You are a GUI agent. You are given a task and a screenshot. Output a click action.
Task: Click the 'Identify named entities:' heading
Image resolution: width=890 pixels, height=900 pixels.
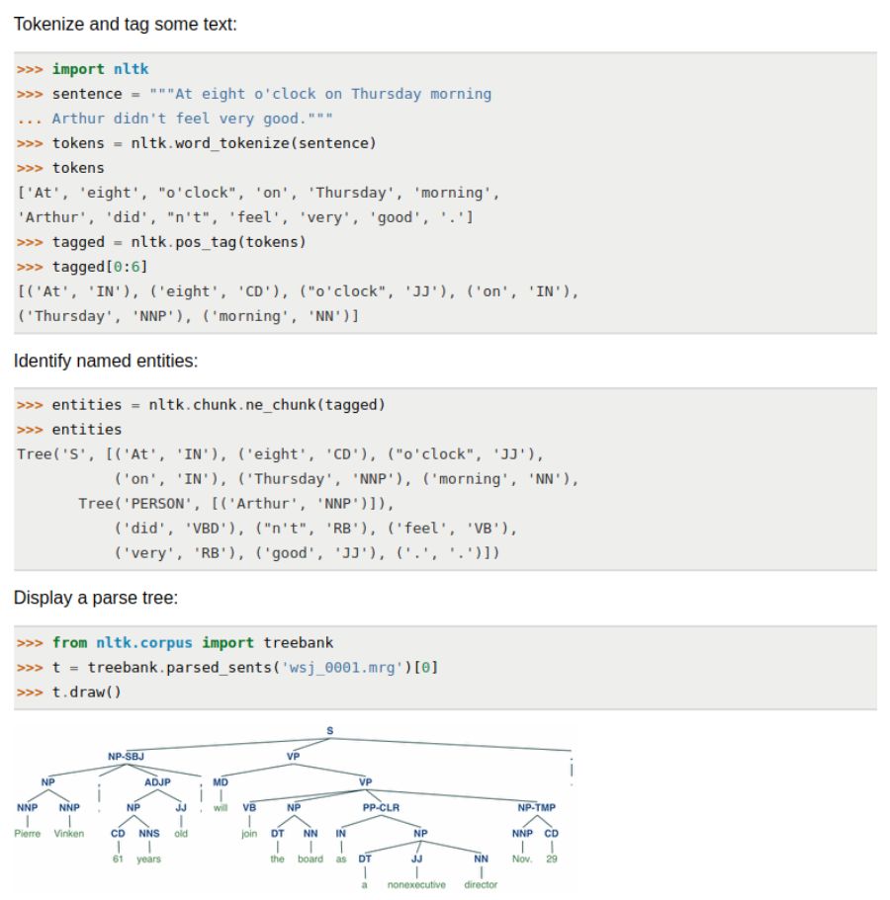pos(106,361)
